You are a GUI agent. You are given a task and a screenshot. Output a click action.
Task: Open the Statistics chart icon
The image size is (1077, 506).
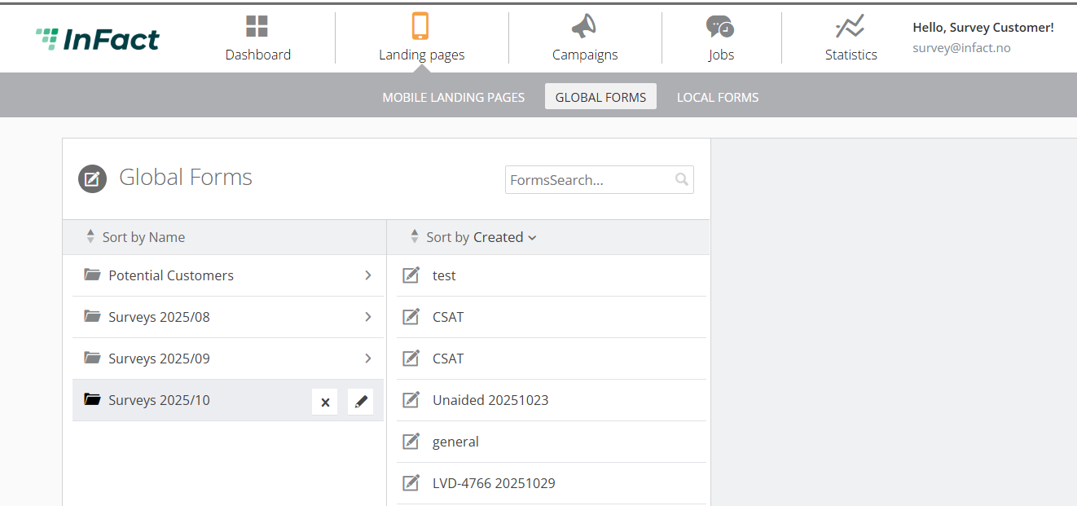point(851,27)
